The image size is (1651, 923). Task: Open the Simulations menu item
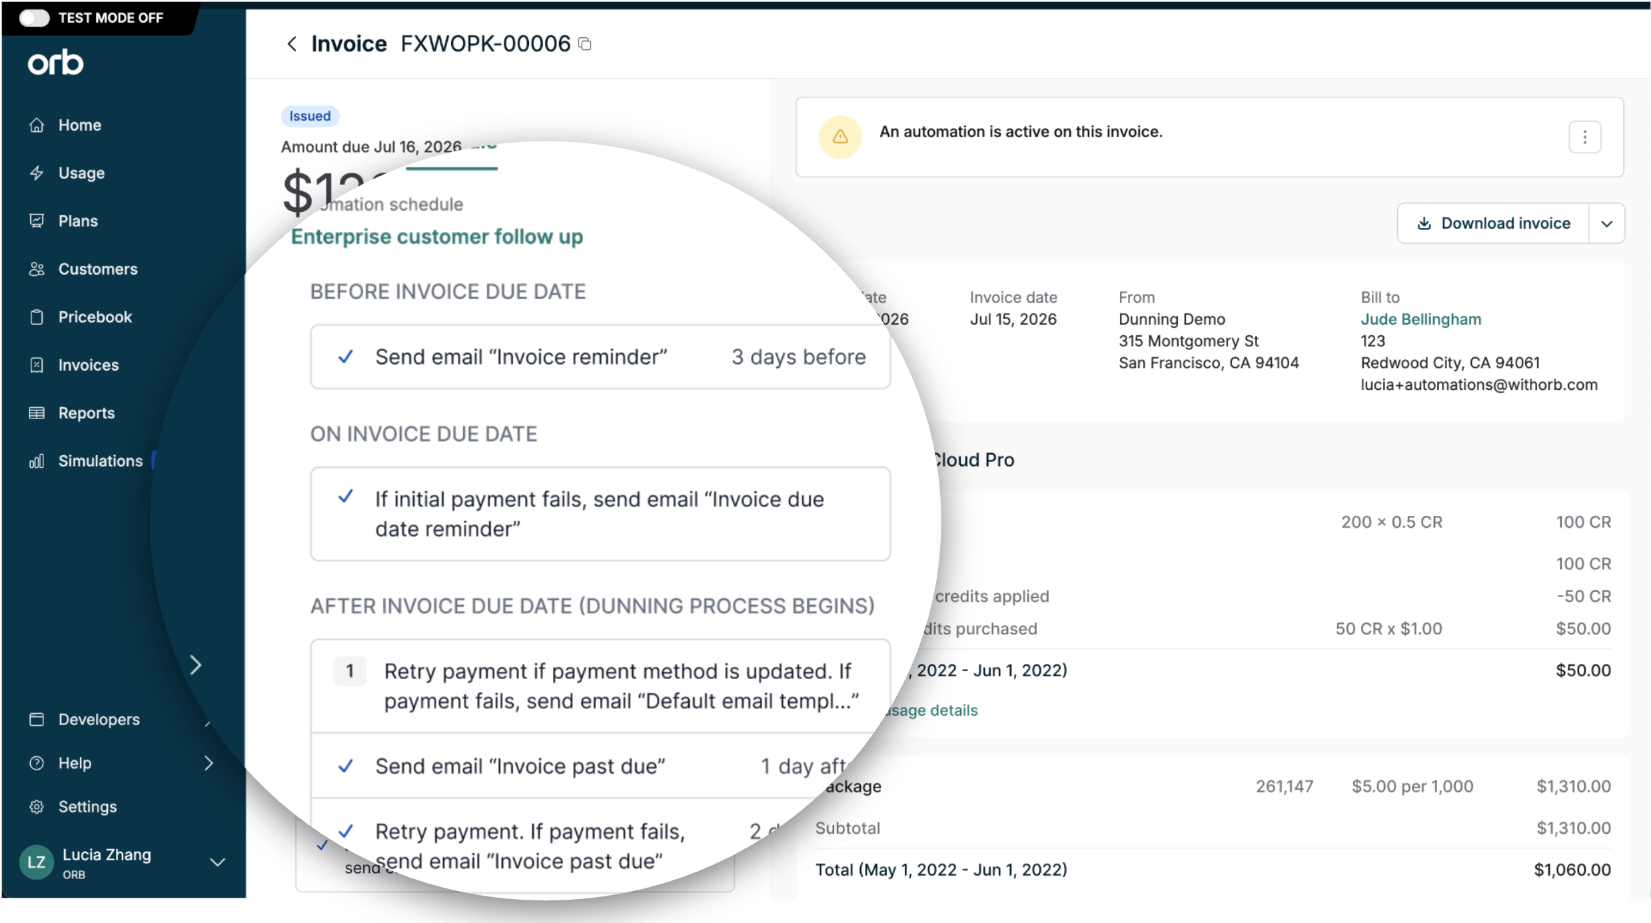pos(101,461)
